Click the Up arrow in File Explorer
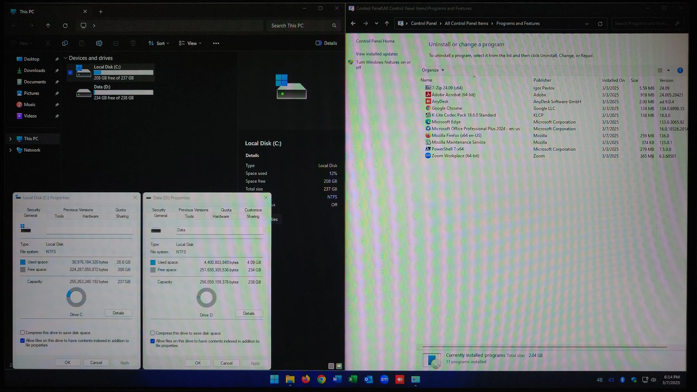The image size is (697, 392). pyautogui.click(x=48, y=26)
